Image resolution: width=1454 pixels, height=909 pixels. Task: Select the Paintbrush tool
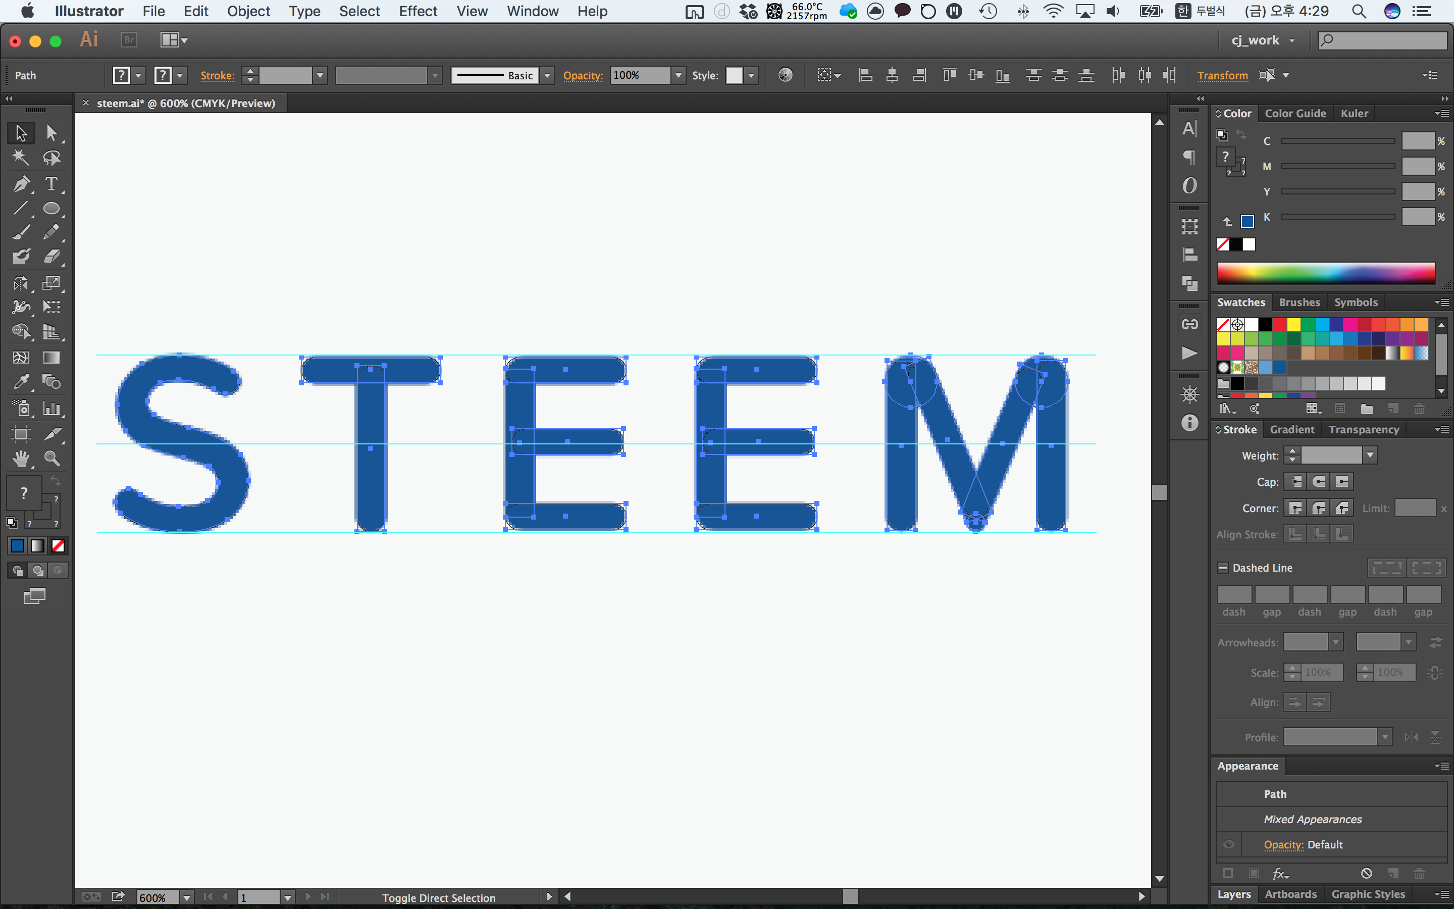(21, 232)
